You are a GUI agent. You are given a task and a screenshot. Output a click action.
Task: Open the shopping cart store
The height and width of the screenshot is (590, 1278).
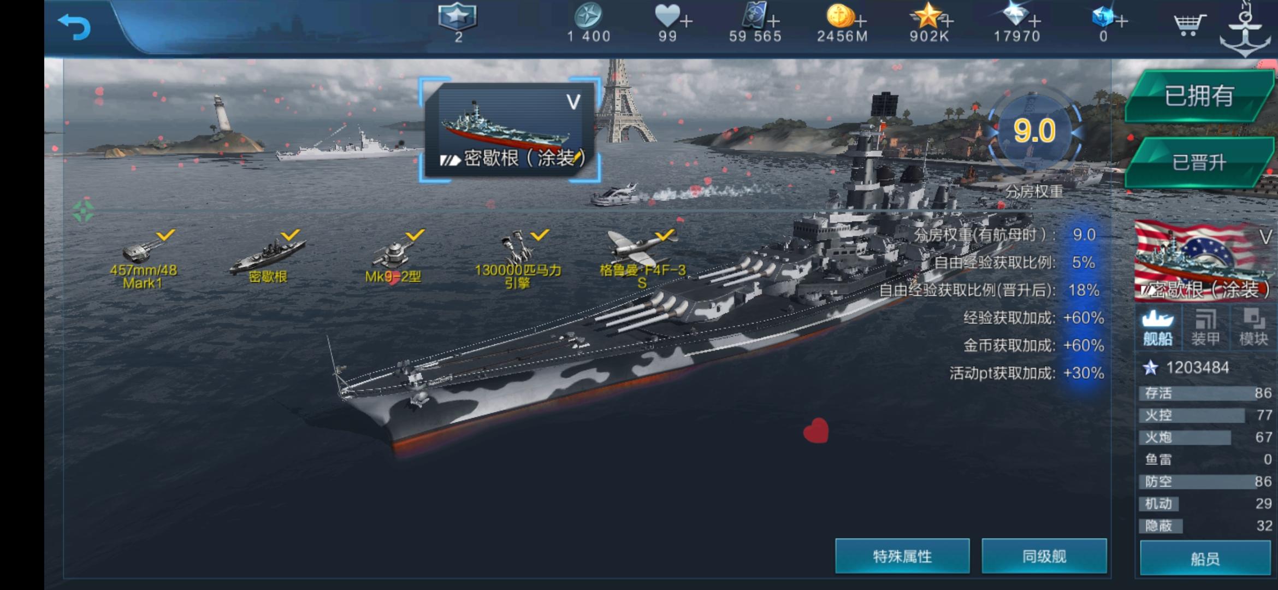tap(1188, 24)
